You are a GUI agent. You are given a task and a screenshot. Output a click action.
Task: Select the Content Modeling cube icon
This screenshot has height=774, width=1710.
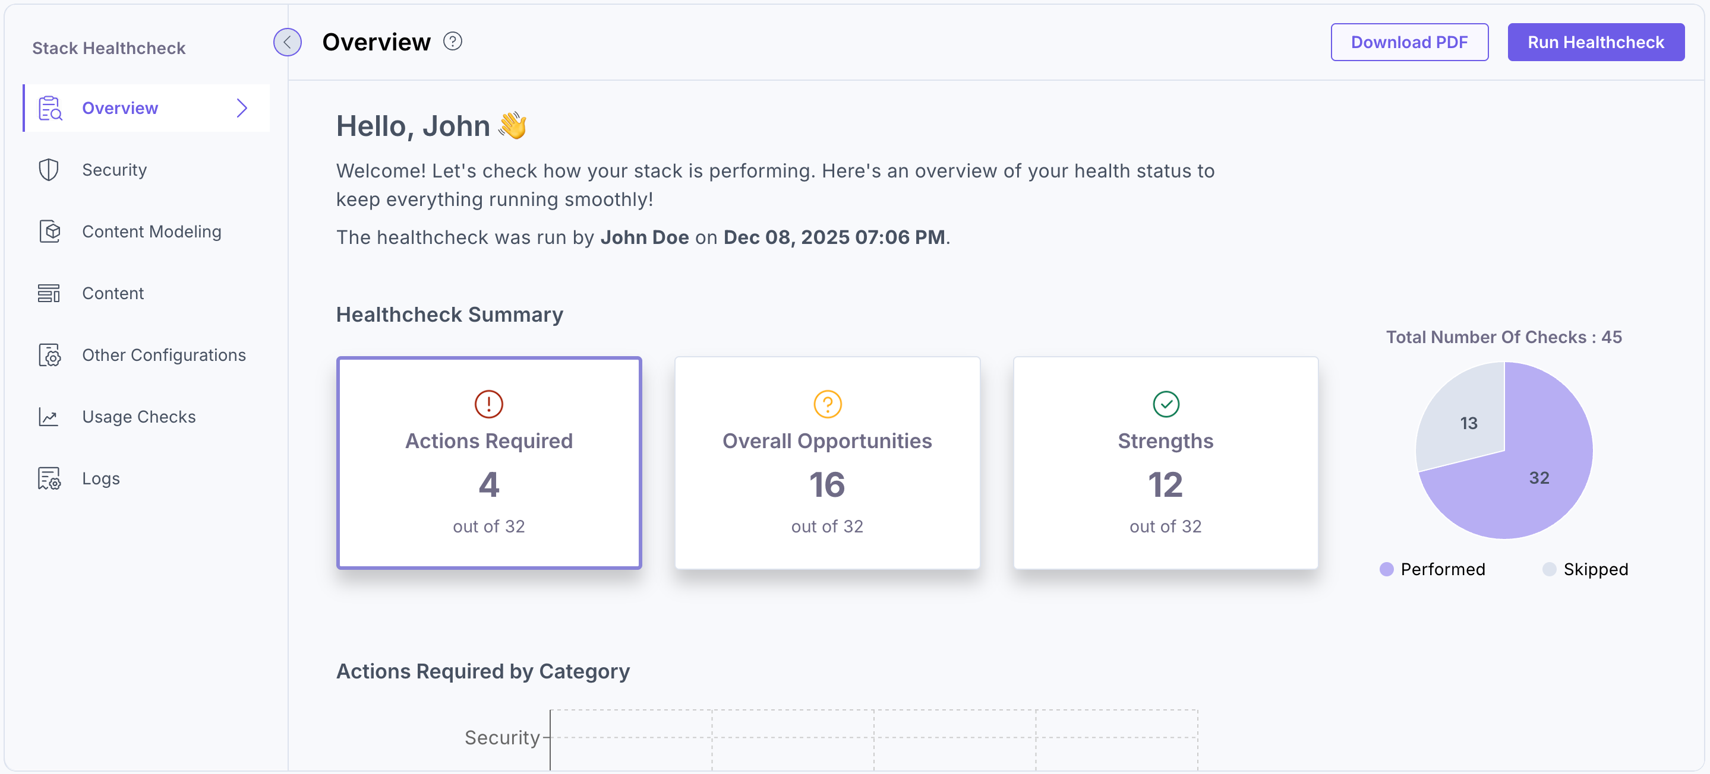click(49, 231)
